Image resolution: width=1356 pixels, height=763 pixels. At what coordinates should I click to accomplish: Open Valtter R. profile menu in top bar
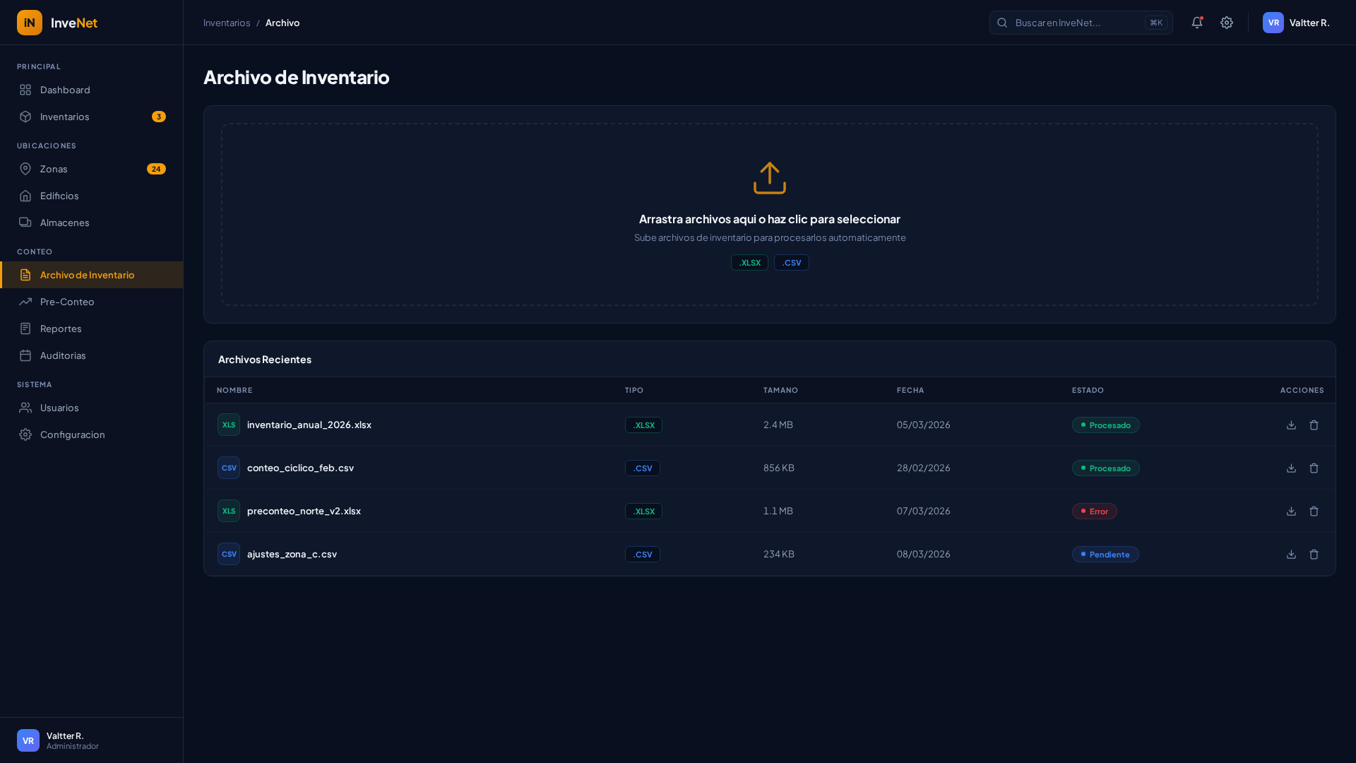[x=1296, y=23]
